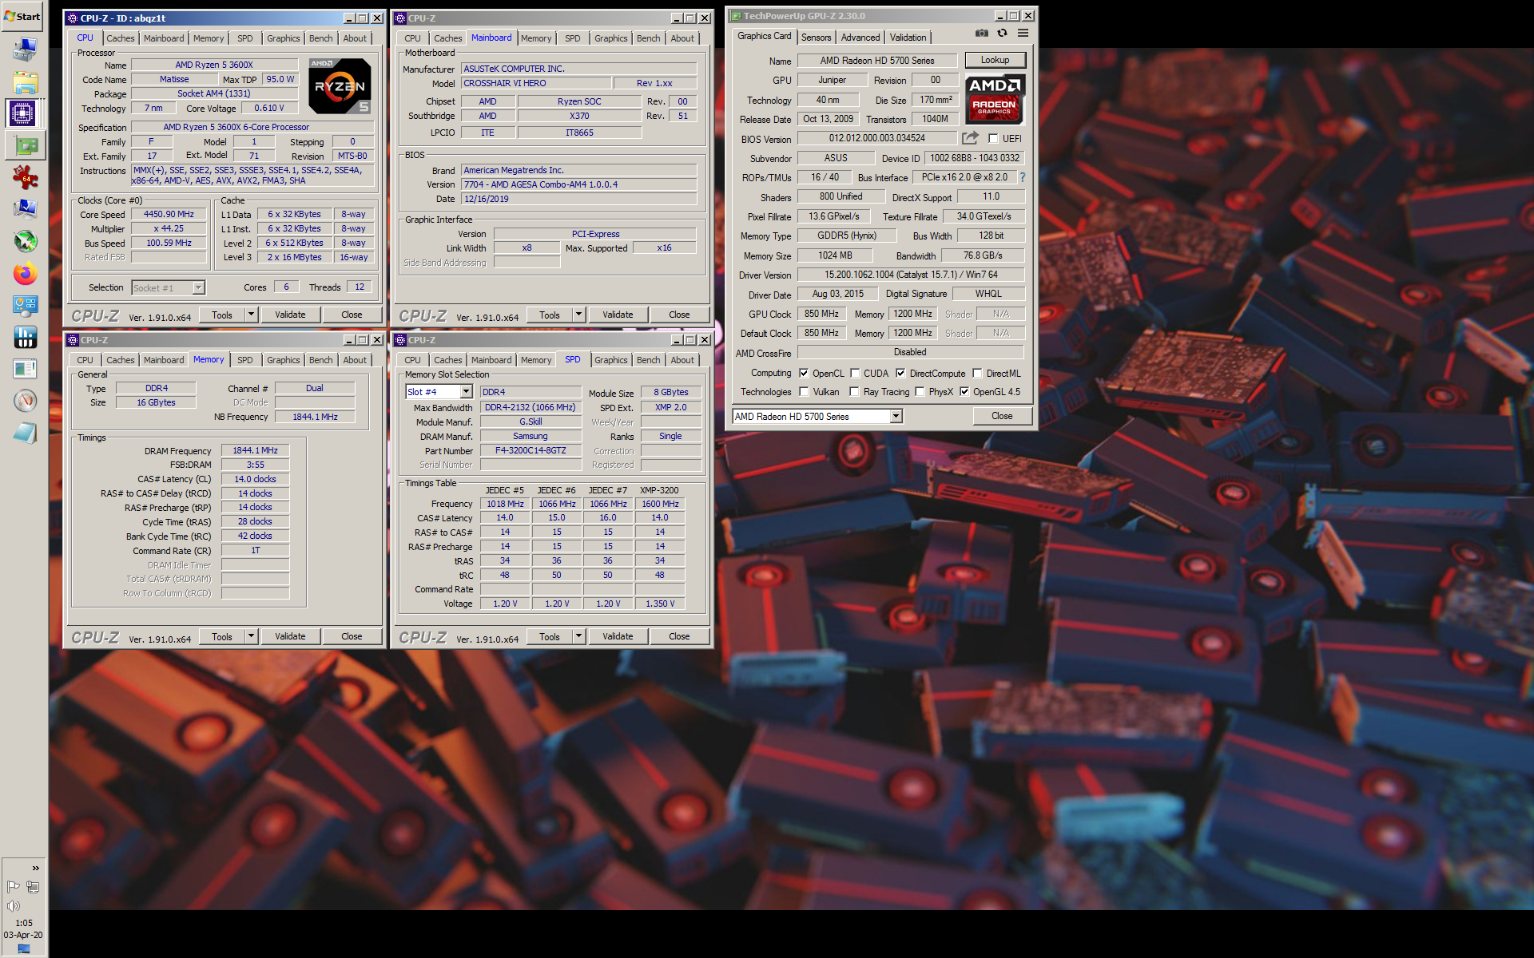Screen dimensions: 1534x958
Task: Click the Close button in GPU-Z
Action: 1002,416
